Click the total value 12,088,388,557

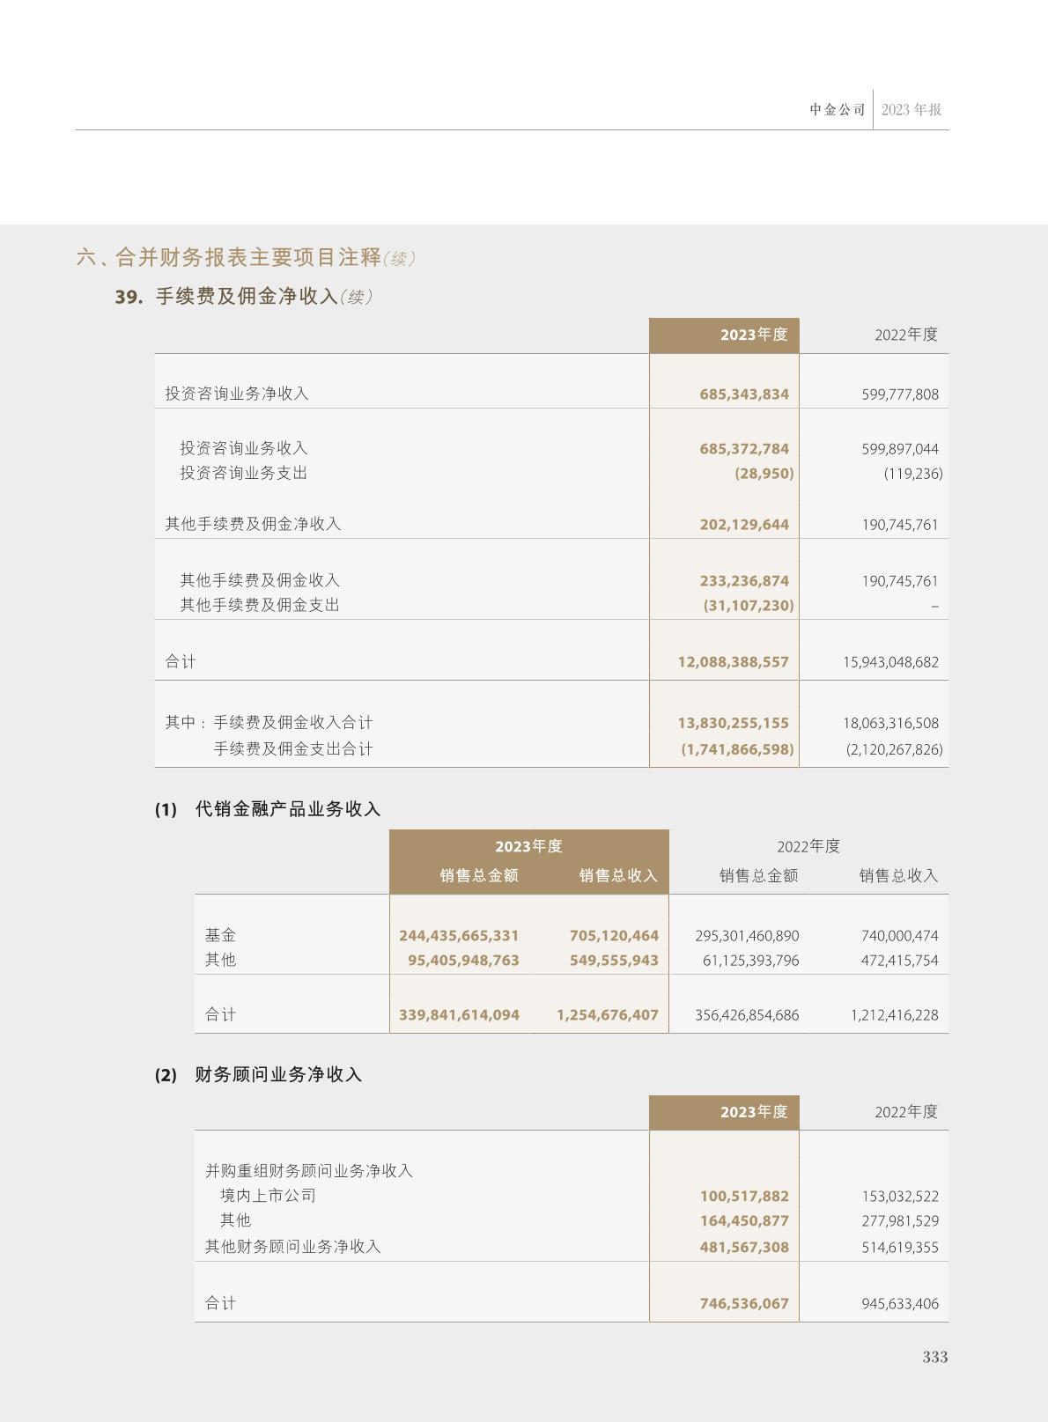point(733,662)
